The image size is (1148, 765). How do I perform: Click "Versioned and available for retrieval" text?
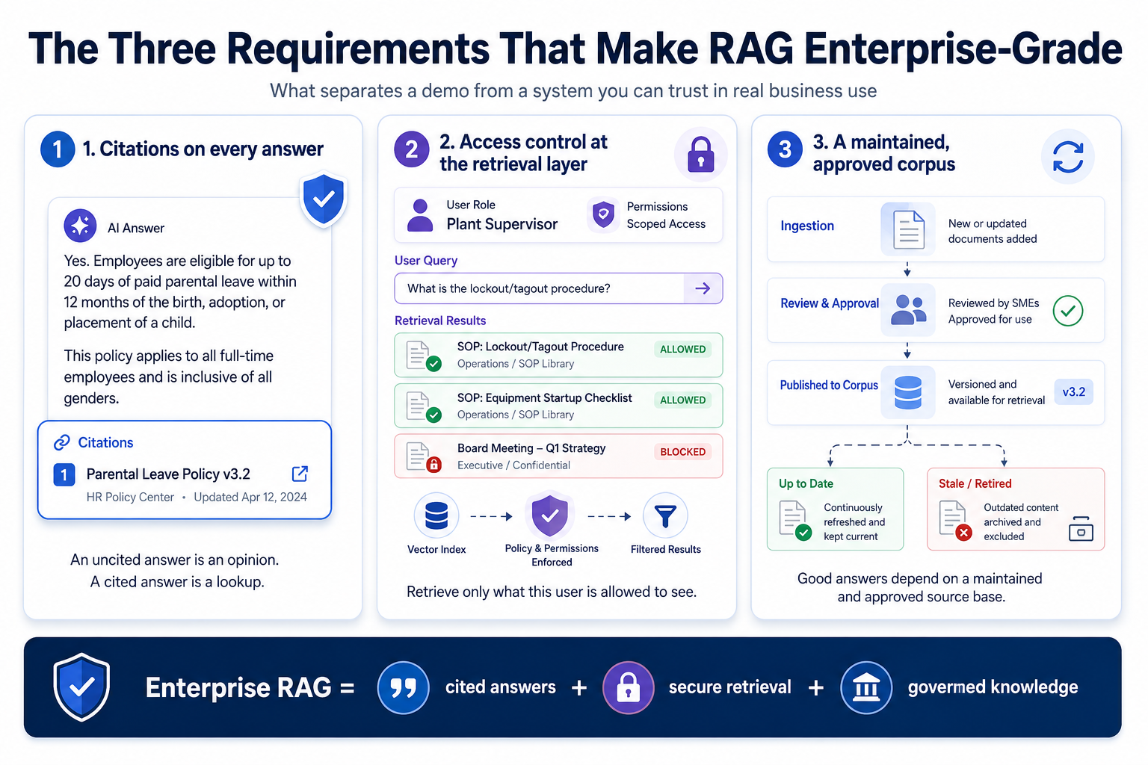(x=996, y=392)
